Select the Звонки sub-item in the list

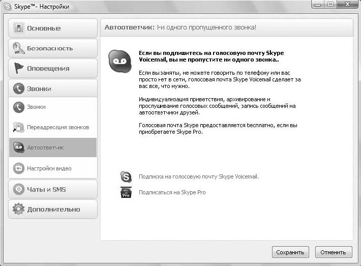pyautogui.click(x=36, y=107)
